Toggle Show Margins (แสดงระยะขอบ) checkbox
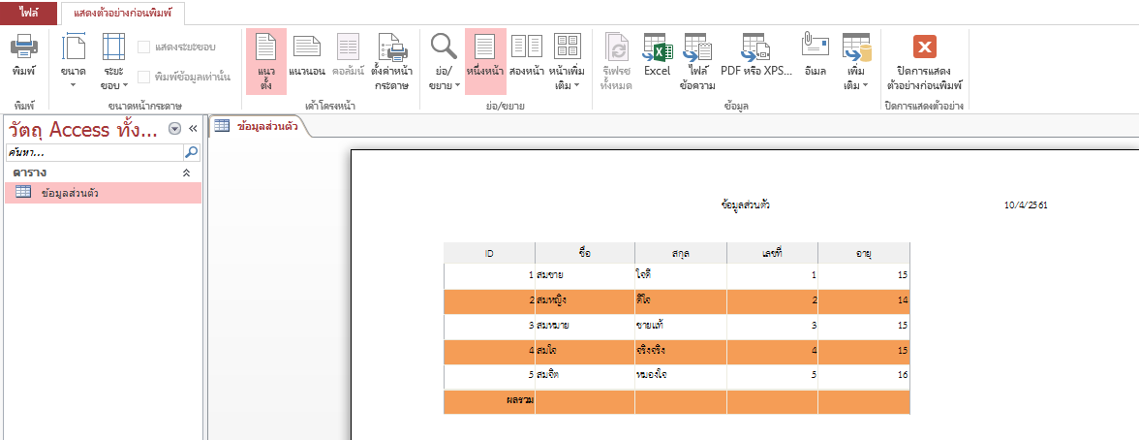 [144, 47]
